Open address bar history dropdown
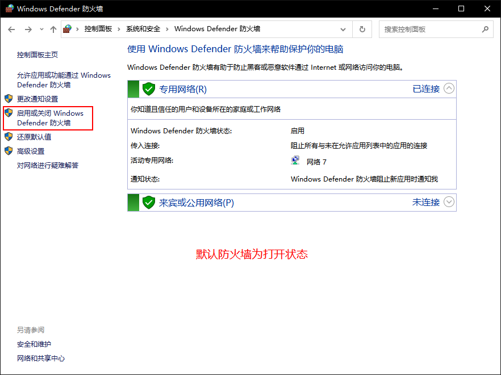This screenshot has height=375, width=501. tap(343, 30)
